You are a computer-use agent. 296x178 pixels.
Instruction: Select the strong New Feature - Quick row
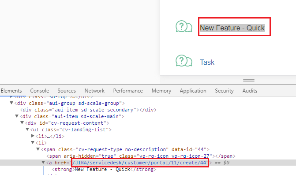(x=104, y=169)
